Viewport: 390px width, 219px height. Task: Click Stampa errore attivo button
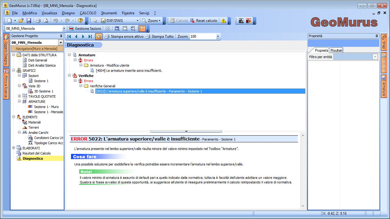(x=124, y=36)
